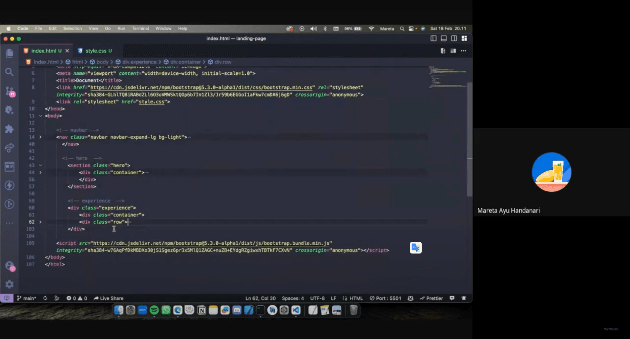The width and height of the screenshot is (630, 339).
Task: Collapse the section hero fold on line 43
Action: [41, 165]
